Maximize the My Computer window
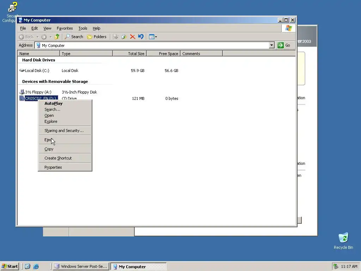The height and width of the screenshot is (271, 361). point(286,20)
